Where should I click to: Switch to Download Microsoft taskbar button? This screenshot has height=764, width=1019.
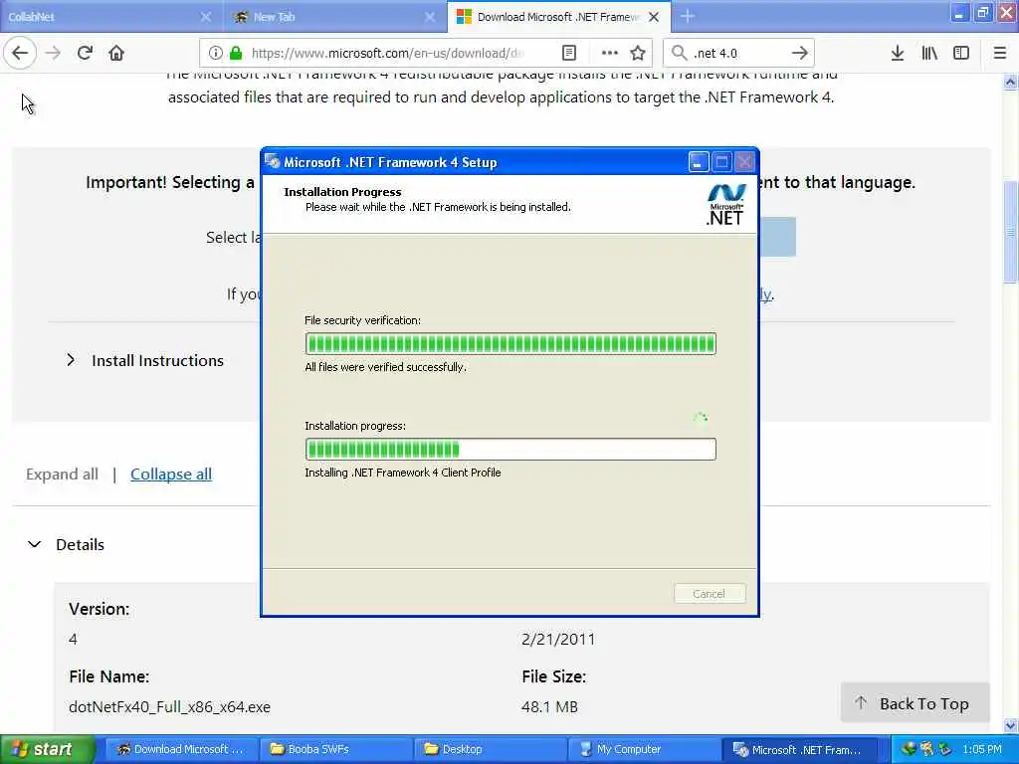pos(180,749)
